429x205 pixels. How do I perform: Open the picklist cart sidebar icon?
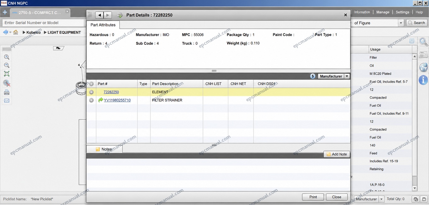pyautogui.click(x=423, y=55)
